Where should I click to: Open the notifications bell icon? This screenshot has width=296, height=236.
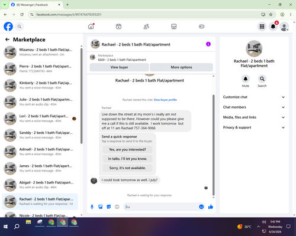pos(273,27)
